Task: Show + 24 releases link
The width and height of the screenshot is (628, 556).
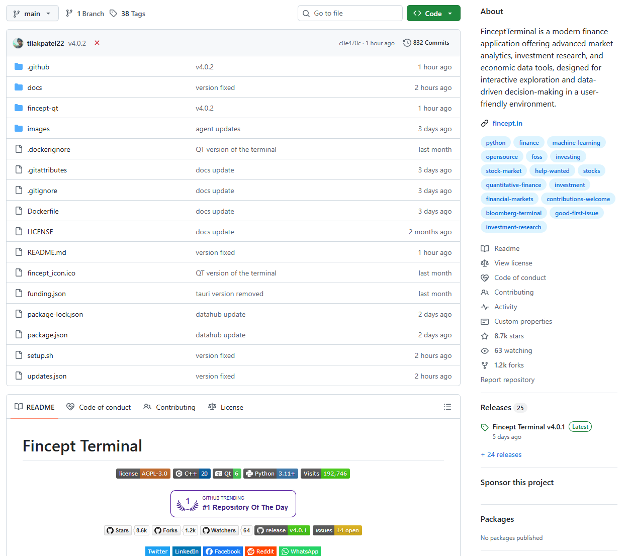Action: click(501, 454)
